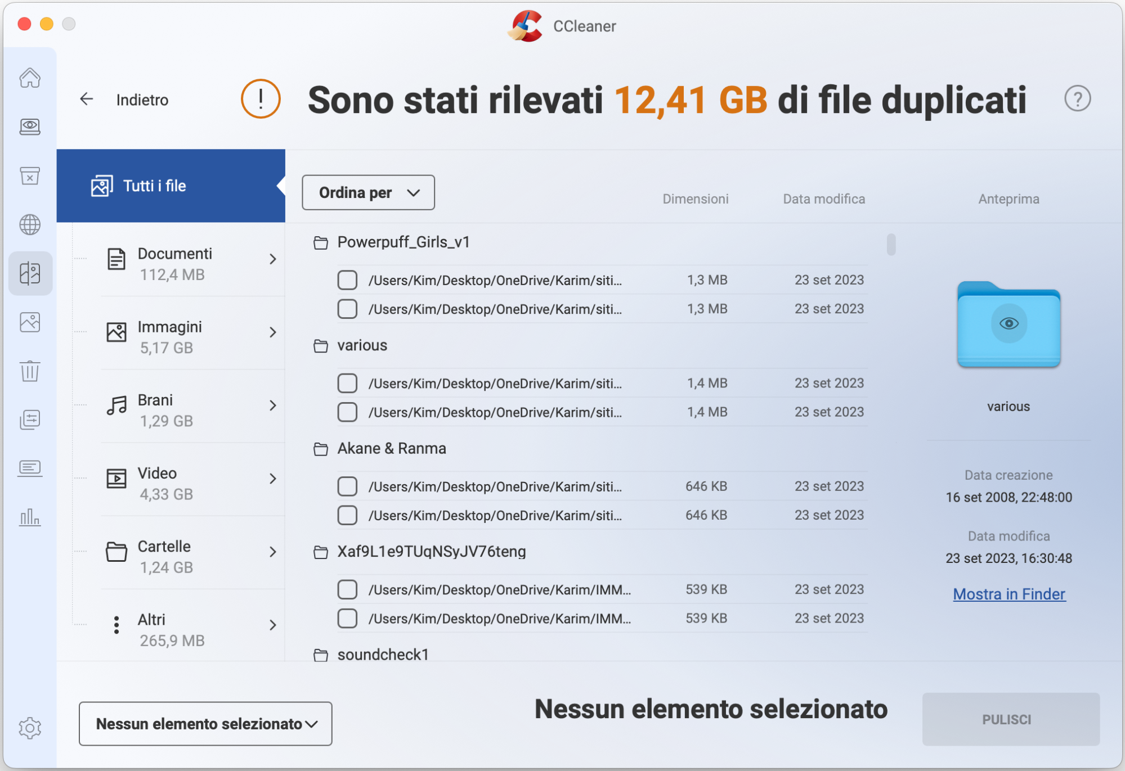Click the soundcheck1 group title
Viewport: 1125px width, 771px height.
pyautogui.click(x=383, y=655)
